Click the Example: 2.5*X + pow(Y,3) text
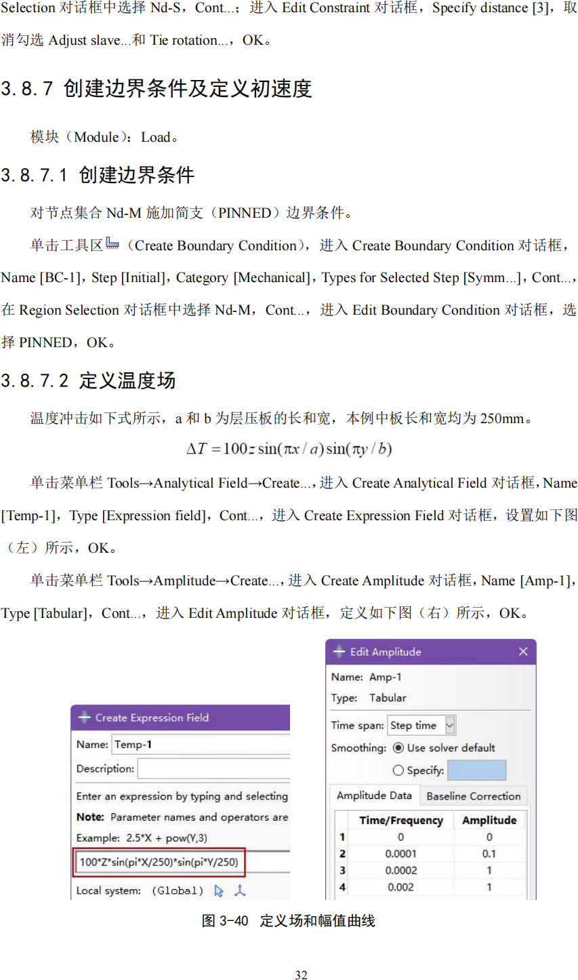Viewport: 578px width, 980px height. 142,838
